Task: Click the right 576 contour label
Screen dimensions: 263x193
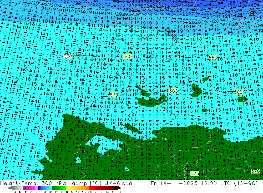Action: click(x=255, y=171)
